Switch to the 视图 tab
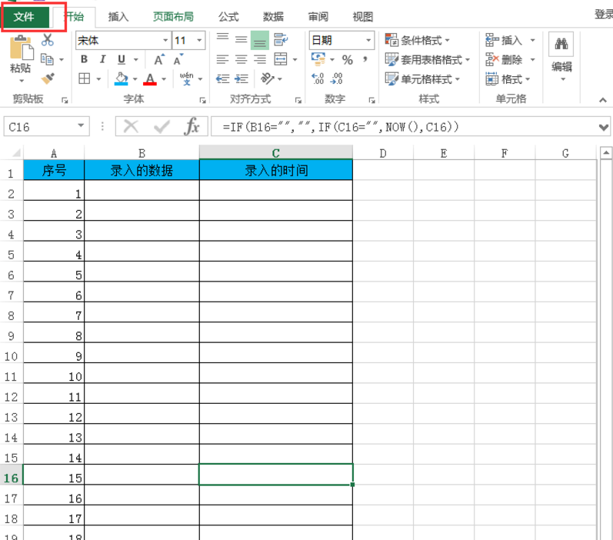 (x=363, y=17)
